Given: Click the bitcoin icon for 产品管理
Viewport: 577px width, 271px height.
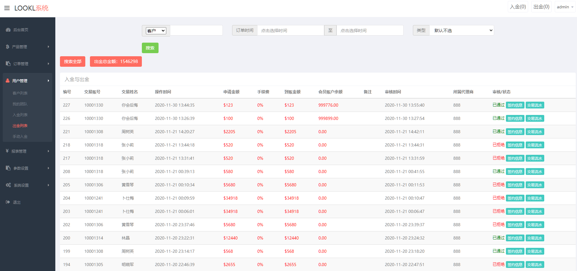Looking at the screenshot, I should coord(7,47).
